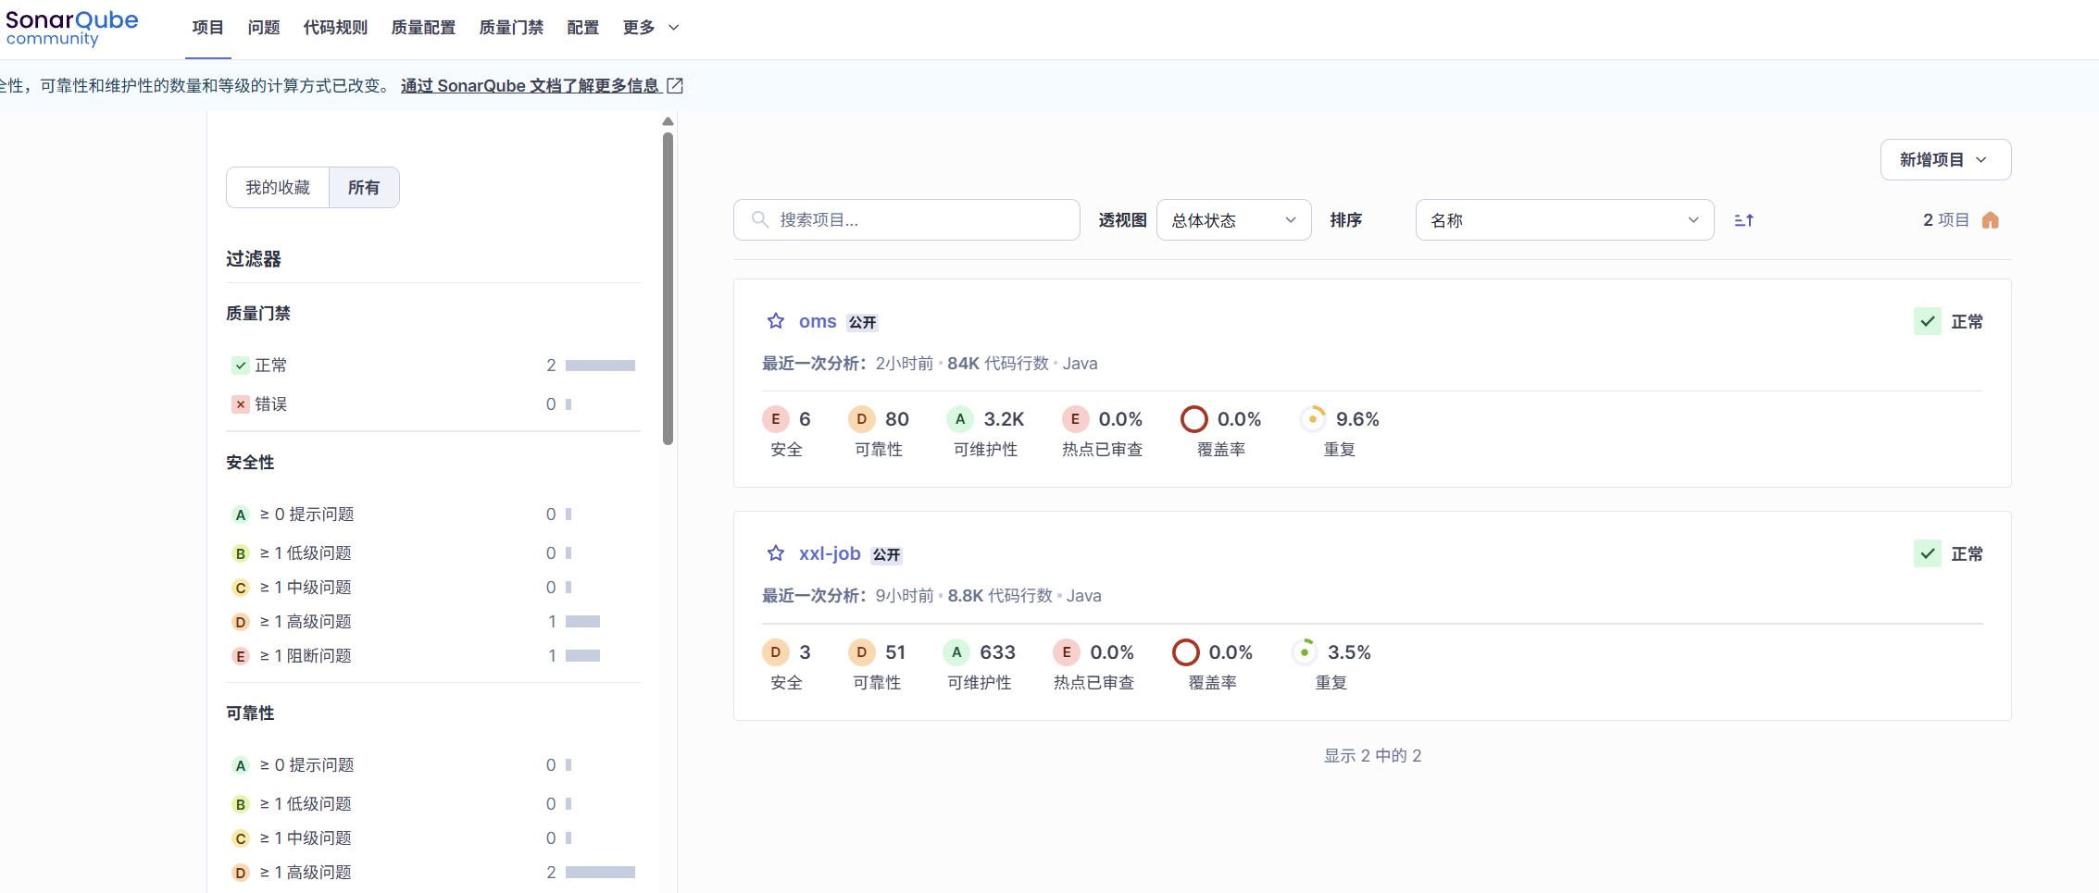Open the 排序 名称 dropdown

pos(1565,220)
